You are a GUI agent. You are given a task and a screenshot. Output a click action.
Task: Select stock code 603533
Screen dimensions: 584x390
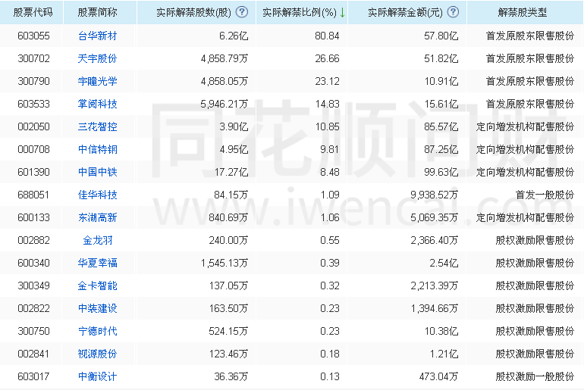pos(33,104)
